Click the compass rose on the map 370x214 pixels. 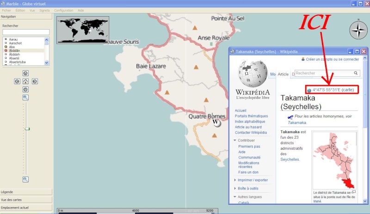click(x=358, y=30)
